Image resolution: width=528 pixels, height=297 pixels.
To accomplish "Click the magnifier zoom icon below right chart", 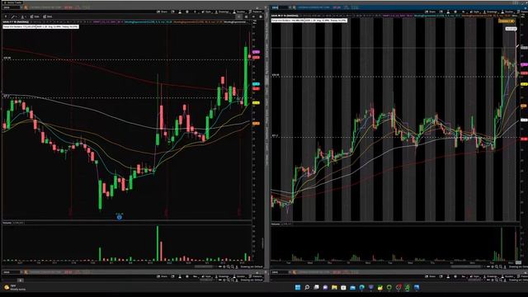I will 497,266.
